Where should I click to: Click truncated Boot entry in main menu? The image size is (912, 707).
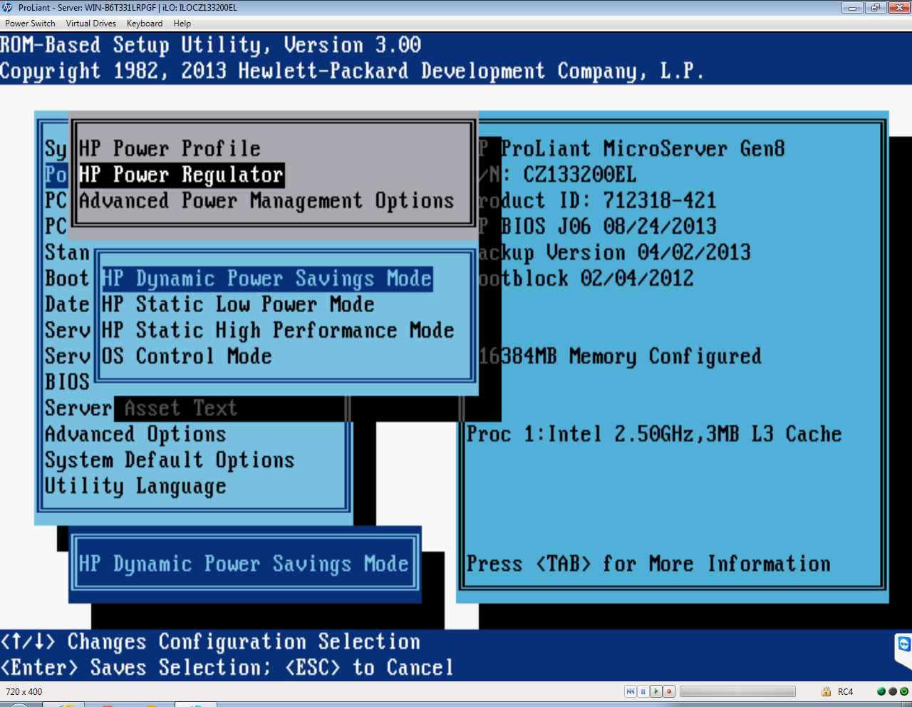67,279
